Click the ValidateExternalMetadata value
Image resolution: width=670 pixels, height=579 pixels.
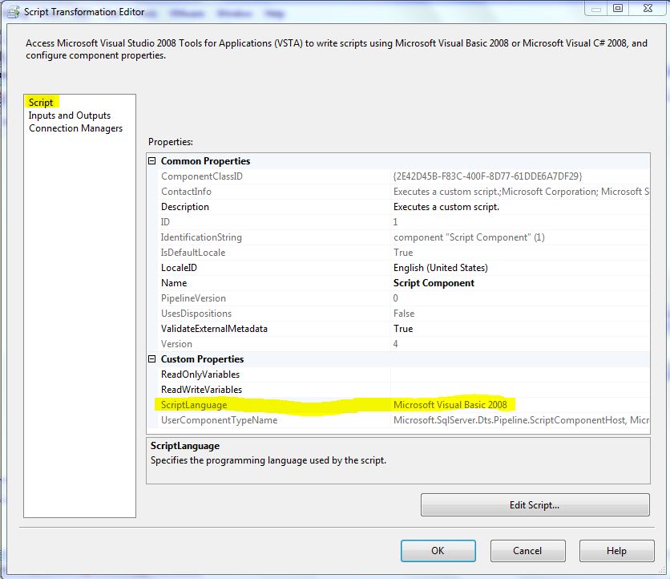[519, 329]
